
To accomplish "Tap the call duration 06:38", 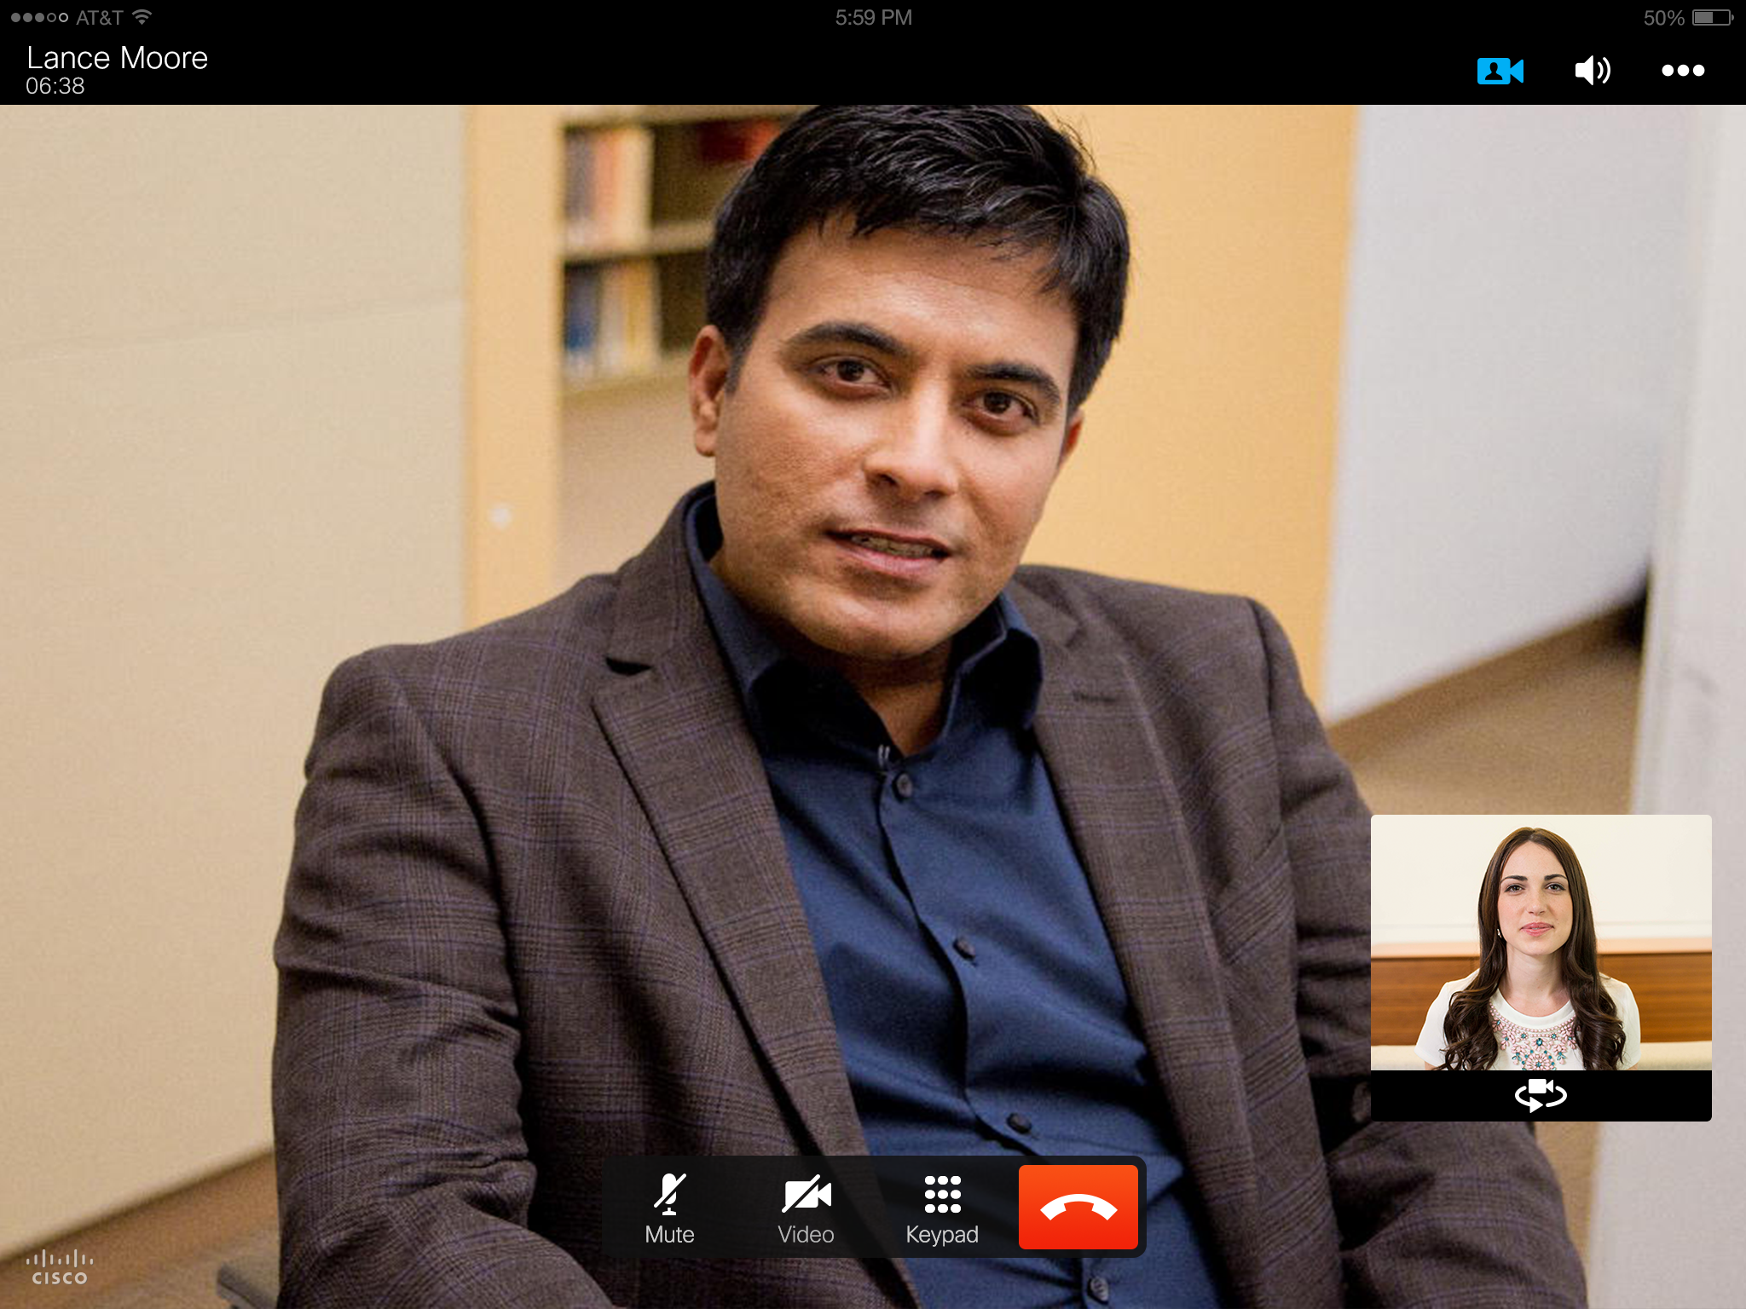I will pos(55,86).
